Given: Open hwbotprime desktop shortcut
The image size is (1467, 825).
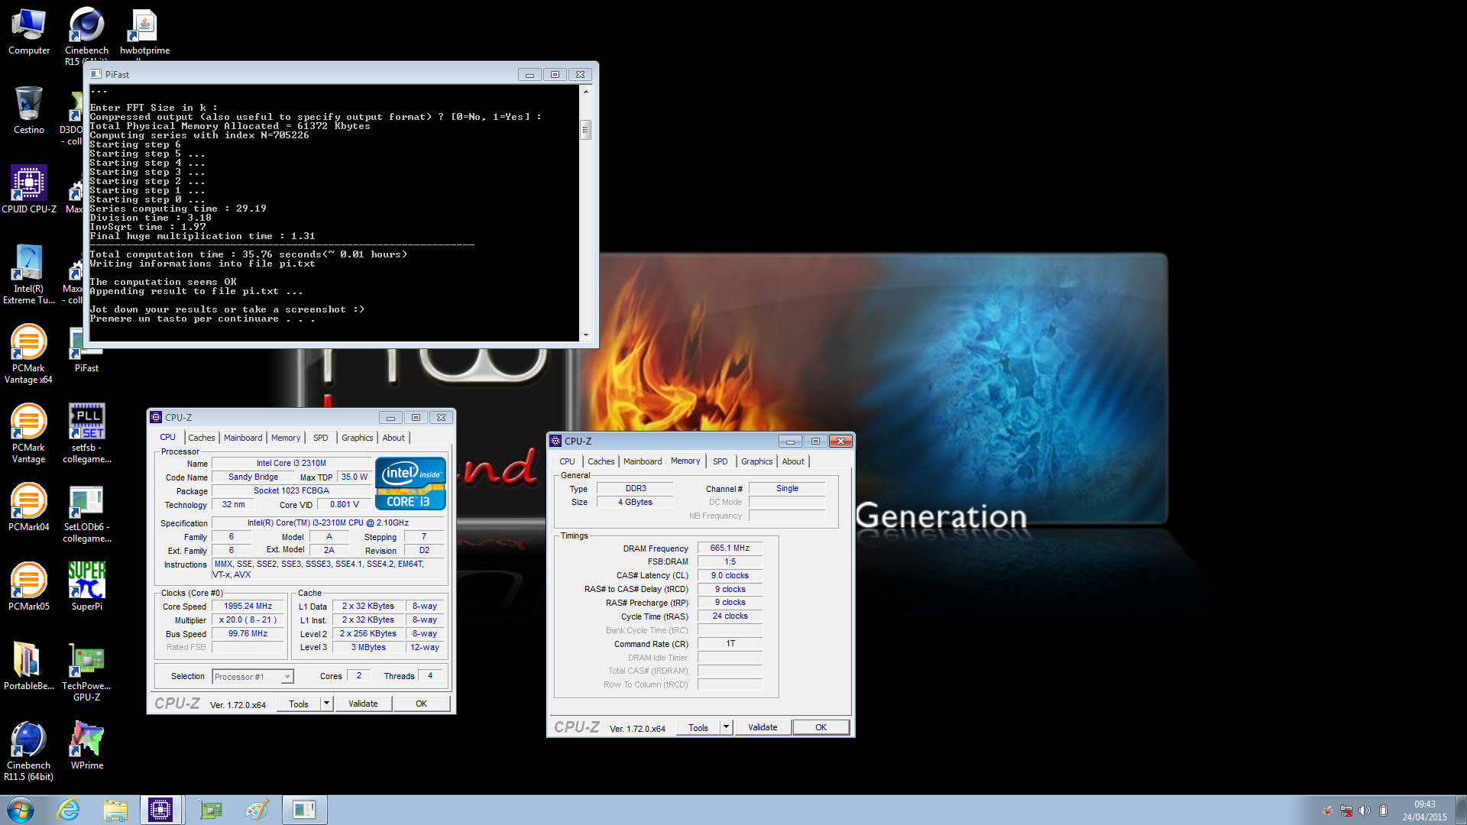Looking at the screenshot, I should 144,32.
